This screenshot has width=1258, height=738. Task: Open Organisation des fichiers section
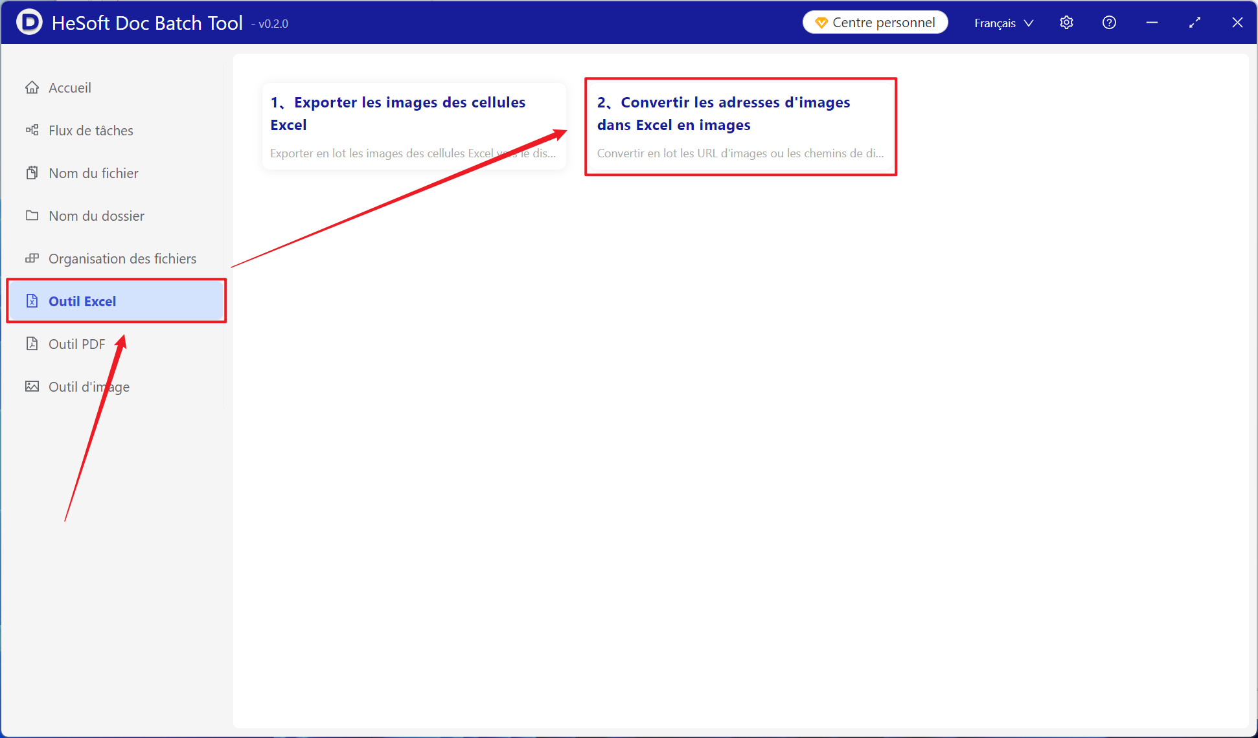pyautogui.click(x=116, y=258)
